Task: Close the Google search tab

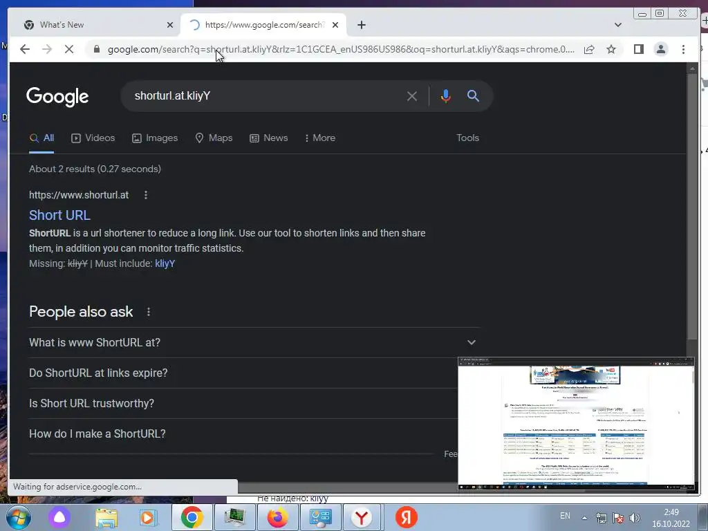Action: (x=335, y=25)
